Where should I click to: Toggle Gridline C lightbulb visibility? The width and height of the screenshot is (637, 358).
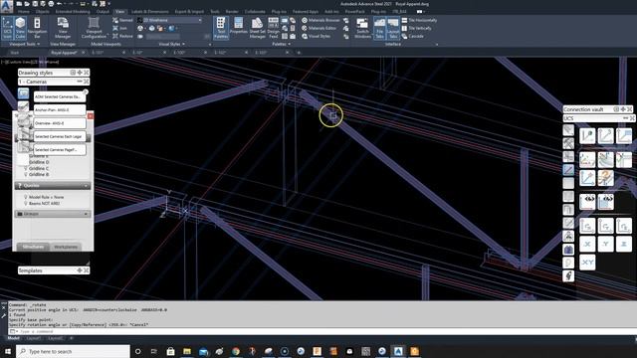[26, 168]
